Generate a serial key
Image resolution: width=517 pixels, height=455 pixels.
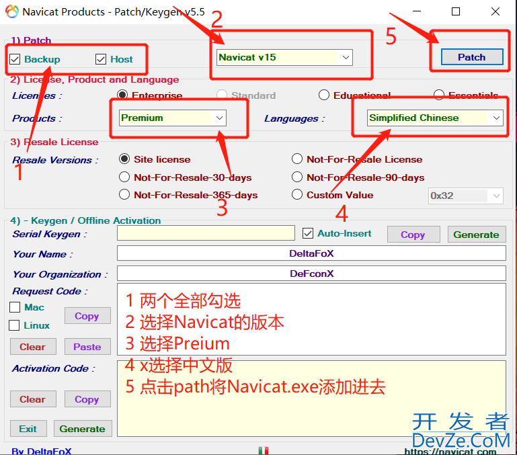pyautogui.click(x=477, y=235)
